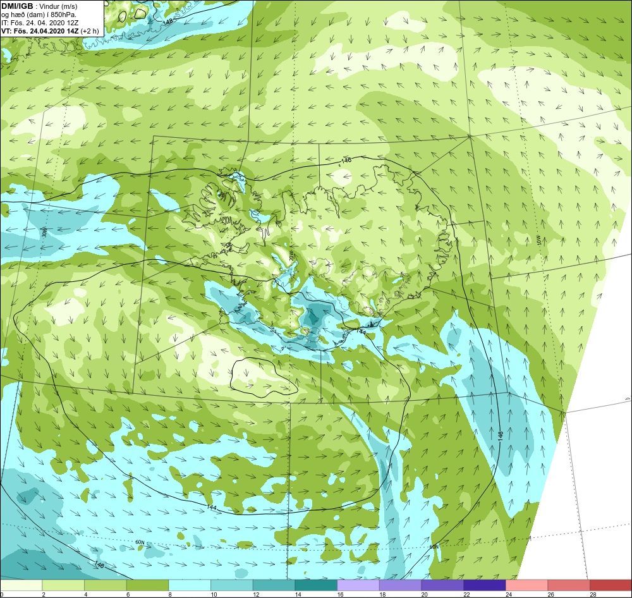Screen dimensions: 632x598
Task: Click legend tick value "24"
Action: pos(508,594)
